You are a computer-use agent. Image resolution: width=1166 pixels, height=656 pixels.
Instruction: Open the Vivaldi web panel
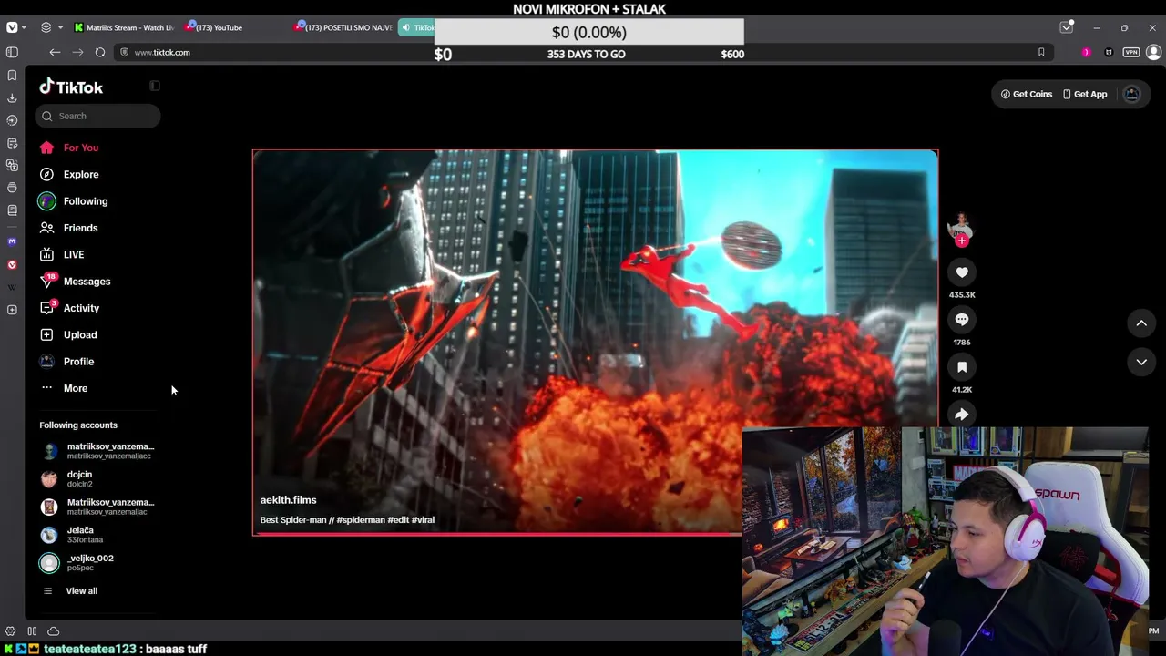(12, 265)
